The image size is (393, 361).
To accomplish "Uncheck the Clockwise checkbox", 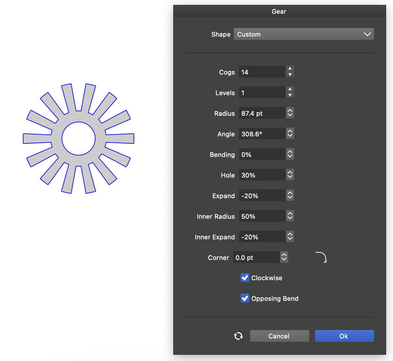I will pos(245,278).
